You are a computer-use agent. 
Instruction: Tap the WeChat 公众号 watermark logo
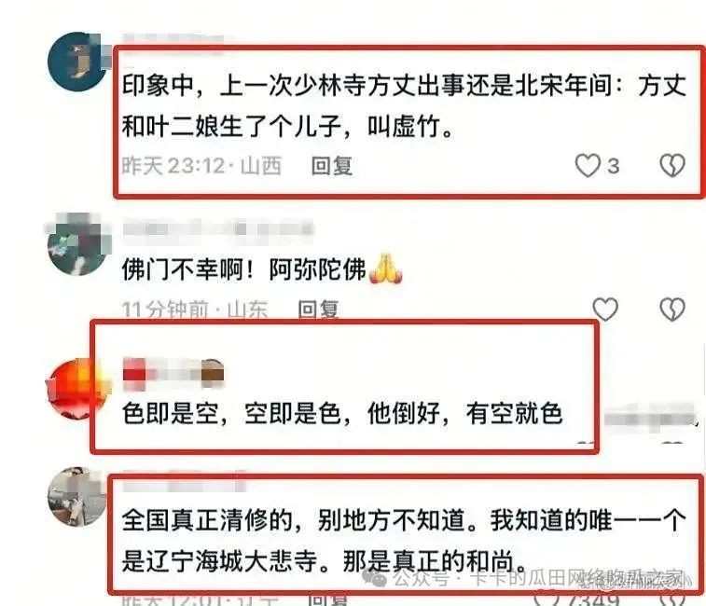pyautogui.click(x=375, y=577)
